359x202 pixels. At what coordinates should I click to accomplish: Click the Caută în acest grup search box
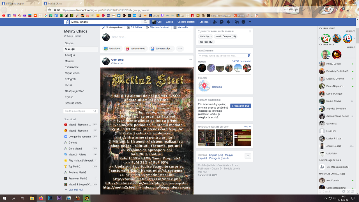click(81, 111)
